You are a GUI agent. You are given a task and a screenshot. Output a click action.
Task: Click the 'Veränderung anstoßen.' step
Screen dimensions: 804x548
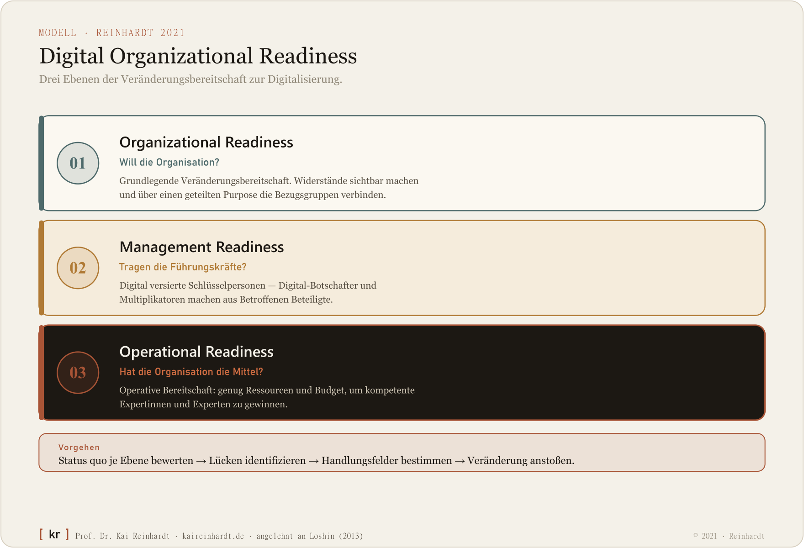coord(521,461)
